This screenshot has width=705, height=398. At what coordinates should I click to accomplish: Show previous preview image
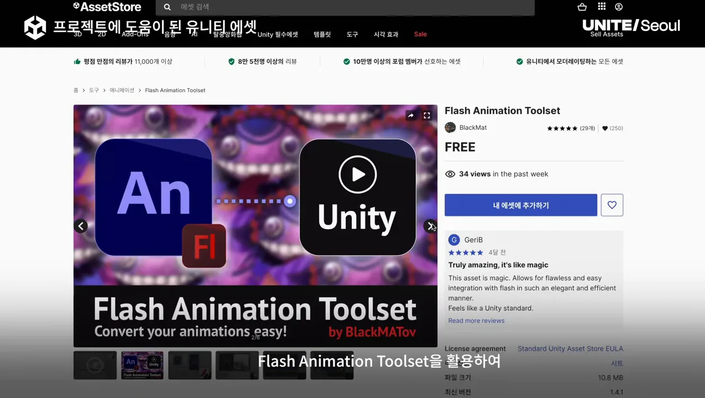coord(81,226)
